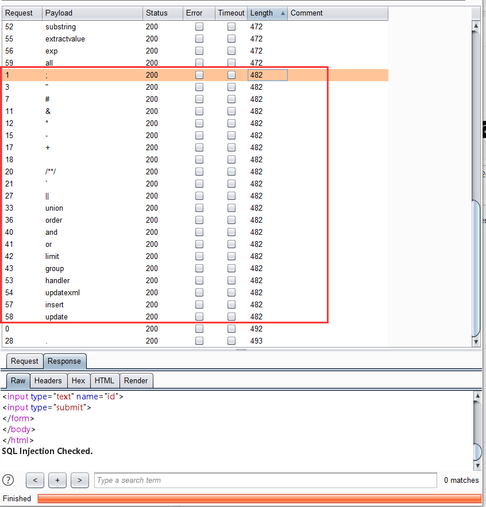Go to previous search match with left arrow
The image size is (486, 507).
35,480
